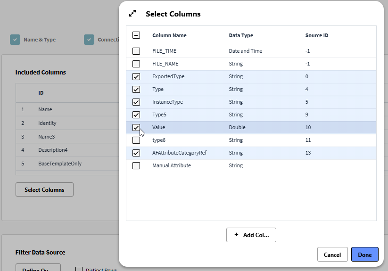388x271 pixels.
Task: Check the FILE_NAME column checkbox
Action: 136,64
